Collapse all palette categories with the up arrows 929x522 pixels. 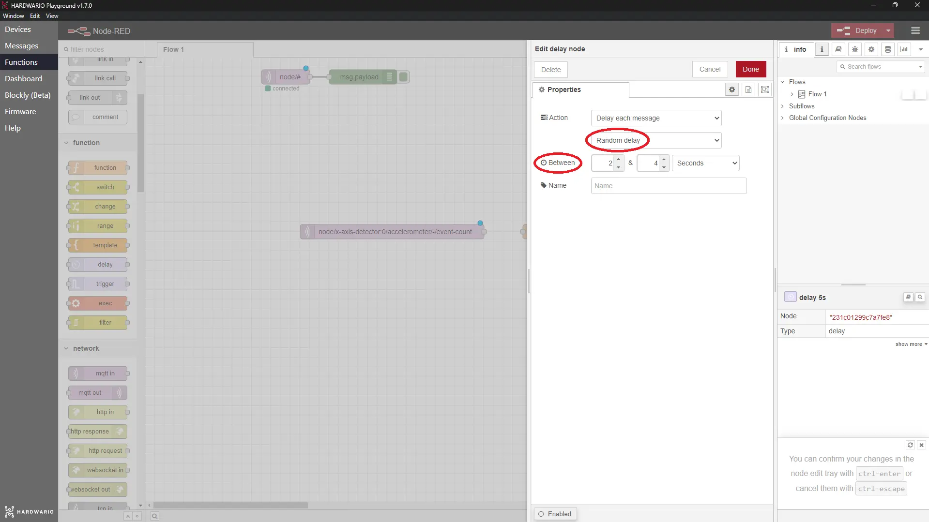pos(128,516)
